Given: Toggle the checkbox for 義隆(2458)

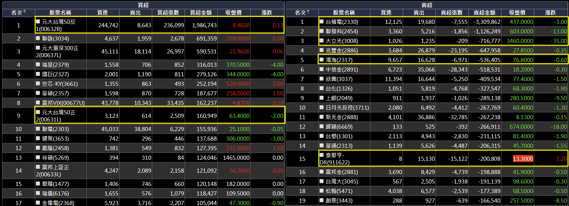Looking at the screenshot, I should pyautogui.click(x=38, y=148).
